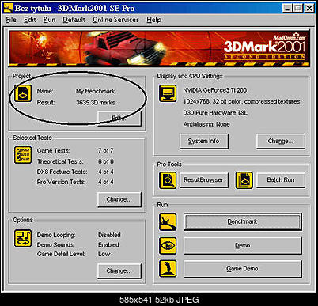Click the Benchmark tree icon
The height and width of the screenshot is (306, 318).
click(168, 222)
